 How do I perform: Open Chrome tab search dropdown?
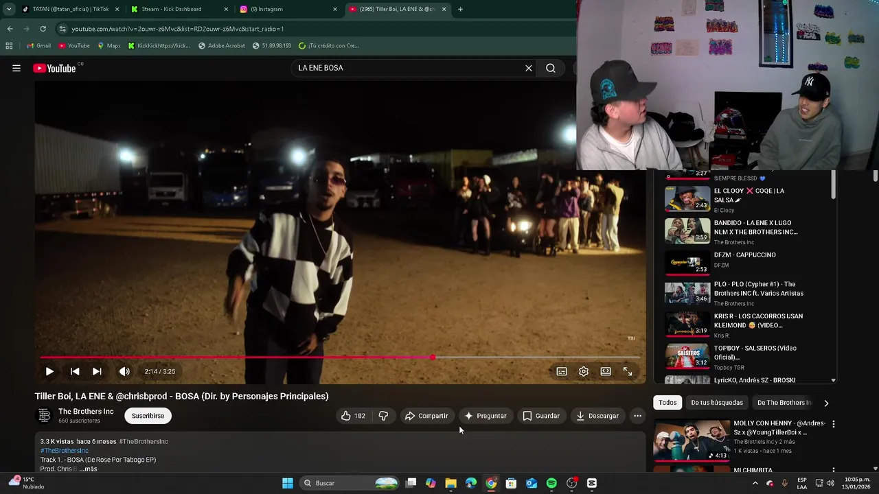click(9, 9)
